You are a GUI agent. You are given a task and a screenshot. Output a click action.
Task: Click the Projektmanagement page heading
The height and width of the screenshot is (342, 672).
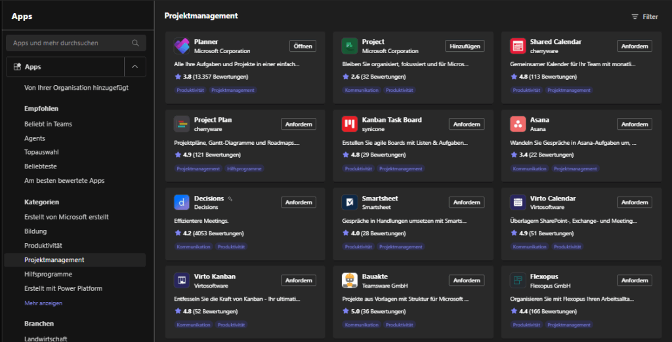pyautogui.click(x=201, y=16)
